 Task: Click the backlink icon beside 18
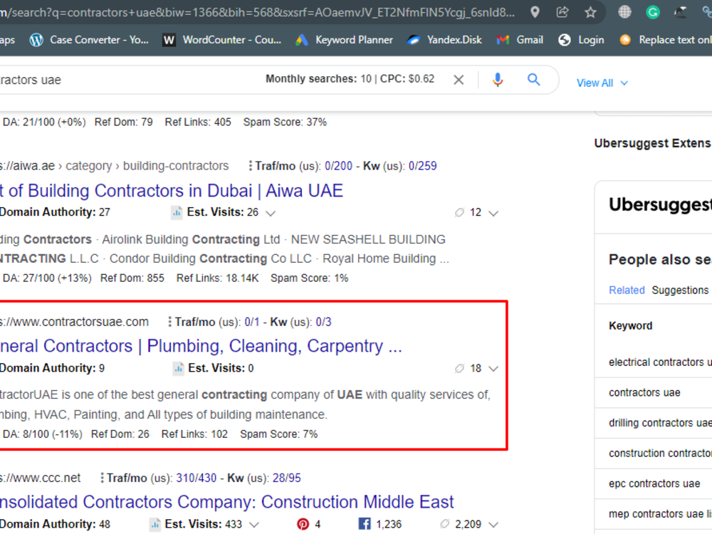(459, 368)
